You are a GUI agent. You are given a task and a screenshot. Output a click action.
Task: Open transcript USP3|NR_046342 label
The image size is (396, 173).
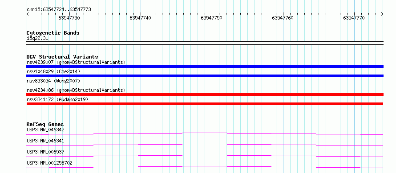(x=45, y=130)
